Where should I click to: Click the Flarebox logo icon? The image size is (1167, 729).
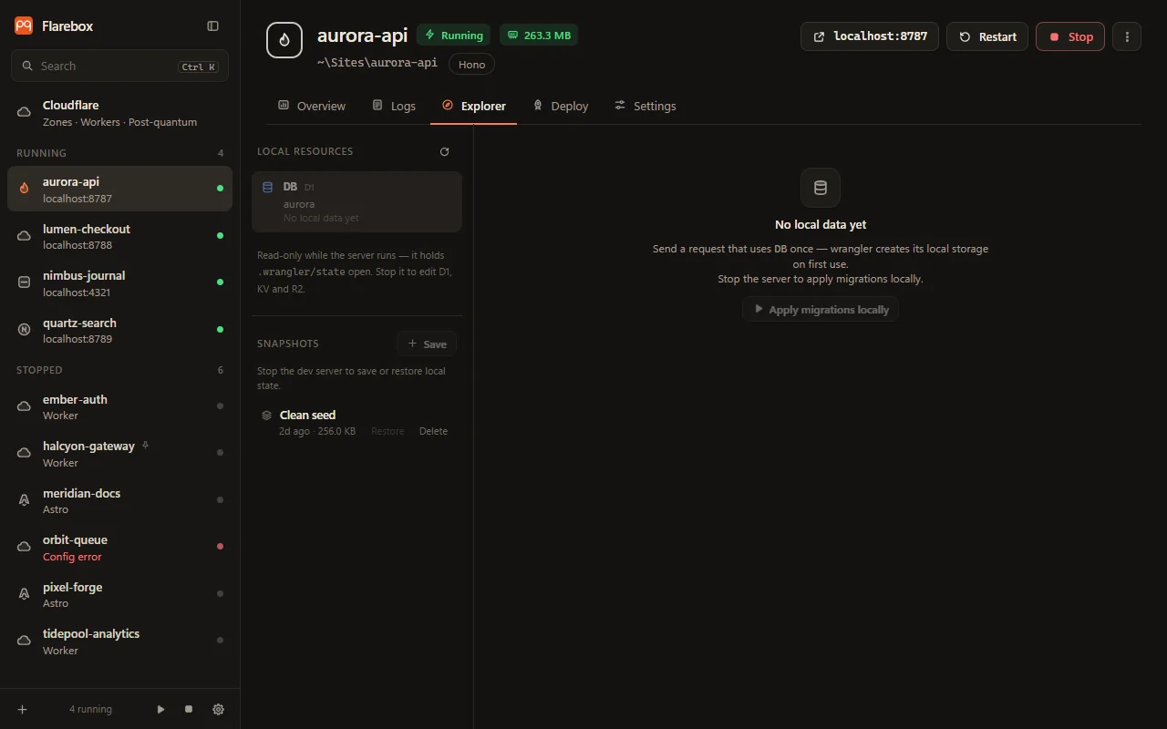[24, 26]
